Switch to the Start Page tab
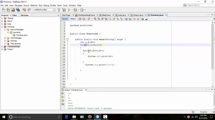Image resolution: width=215 pixels, height=120 pixels. point(66,15)
